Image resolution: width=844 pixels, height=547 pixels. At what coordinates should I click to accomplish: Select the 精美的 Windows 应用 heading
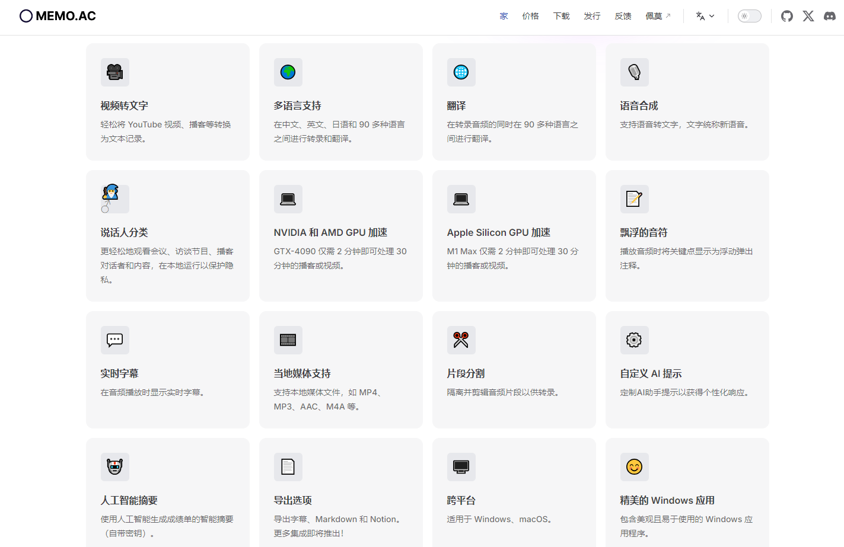[x=667, y=500]
